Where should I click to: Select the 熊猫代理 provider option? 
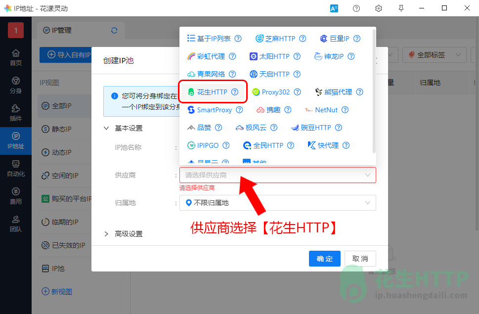pos(334,92)
